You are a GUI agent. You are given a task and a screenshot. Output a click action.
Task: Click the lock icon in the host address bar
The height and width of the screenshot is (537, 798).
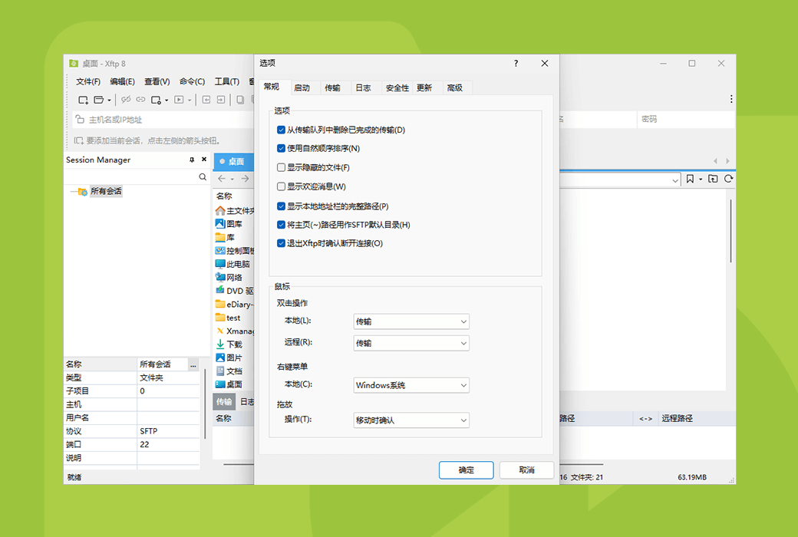(80, 120)
